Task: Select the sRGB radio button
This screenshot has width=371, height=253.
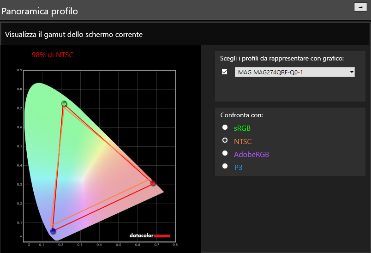Action: pyautogui.click(x=225, y=127)
